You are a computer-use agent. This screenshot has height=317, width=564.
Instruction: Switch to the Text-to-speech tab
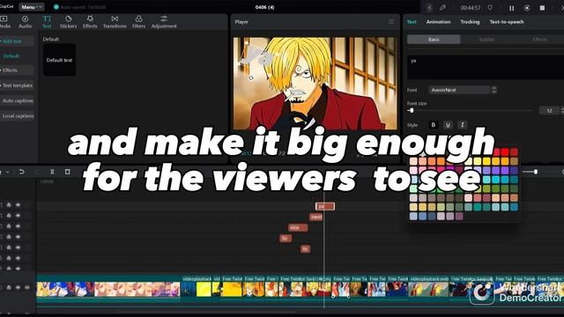point(507,22)
